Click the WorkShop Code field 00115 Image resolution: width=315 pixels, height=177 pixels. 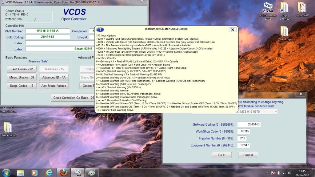[x=244, y=131]
